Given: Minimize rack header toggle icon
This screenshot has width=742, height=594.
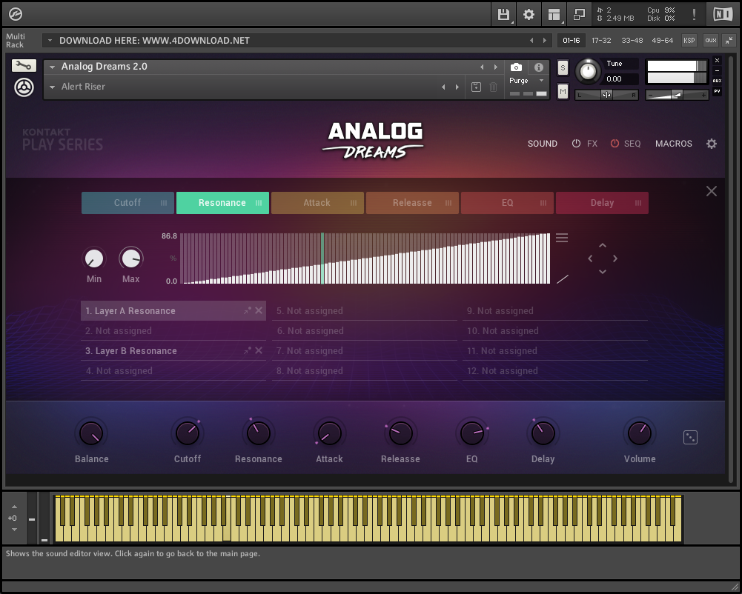Looking at the screenshot, I should [x=729, y=40].
